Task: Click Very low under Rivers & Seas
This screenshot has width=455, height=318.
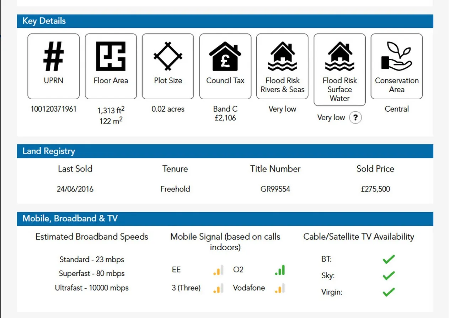Action: pos(283,109)
